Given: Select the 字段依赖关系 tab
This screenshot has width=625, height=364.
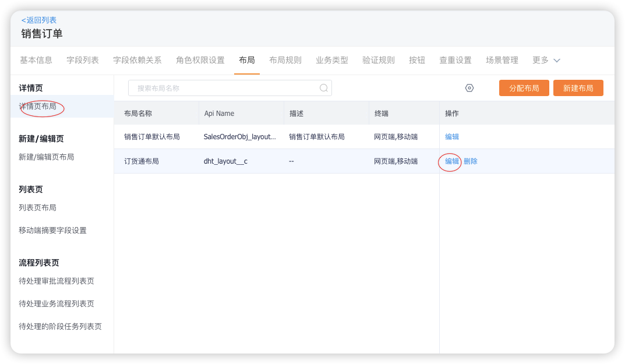Looking at the screenshot, I should point(137,60).
